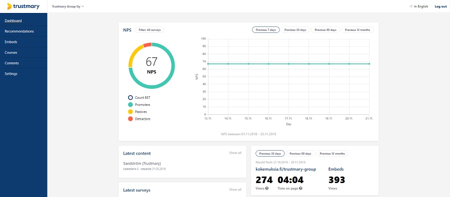Toggle the Promoters legend item
The image size is (450, 197).
pos(139,105)
